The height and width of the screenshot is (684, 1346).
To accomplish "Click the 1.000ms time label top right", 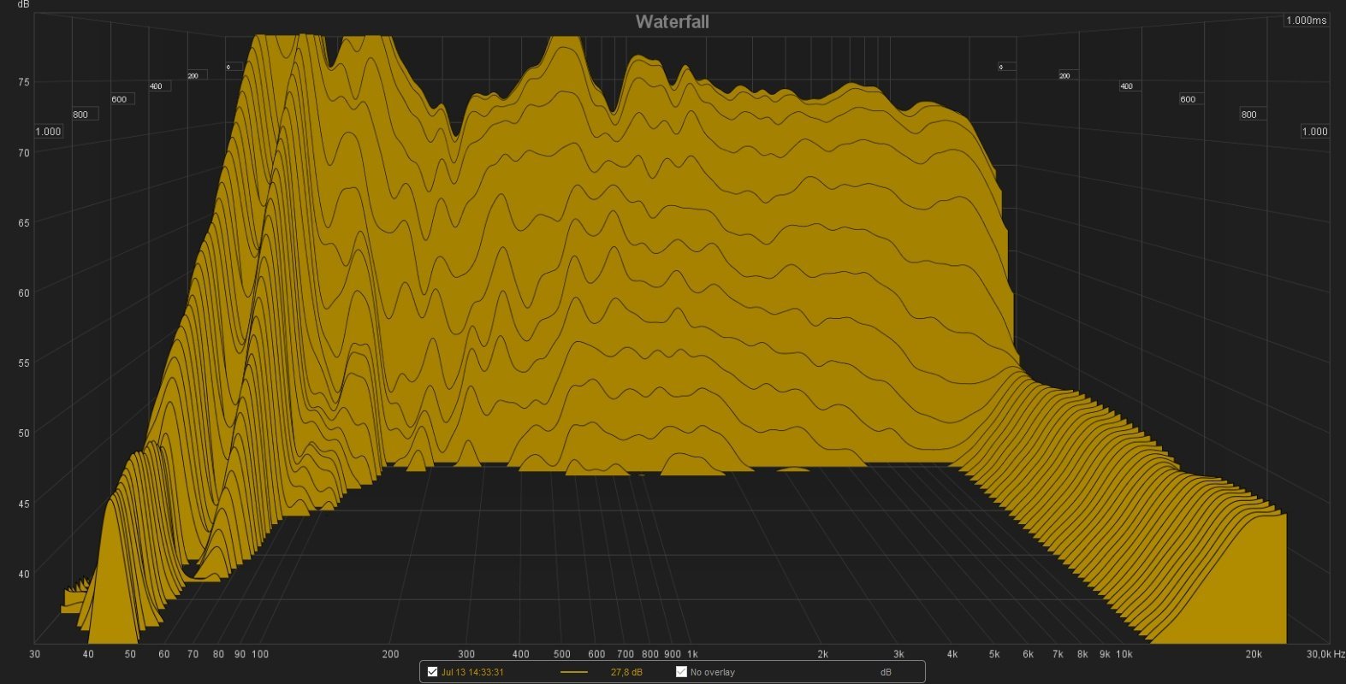I will [x=1306, y=21].
